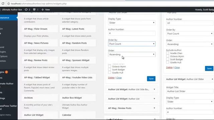Select the AP-Mag : Youtube Video Lists widget
The image size is (214, 120).
(78, 77)
